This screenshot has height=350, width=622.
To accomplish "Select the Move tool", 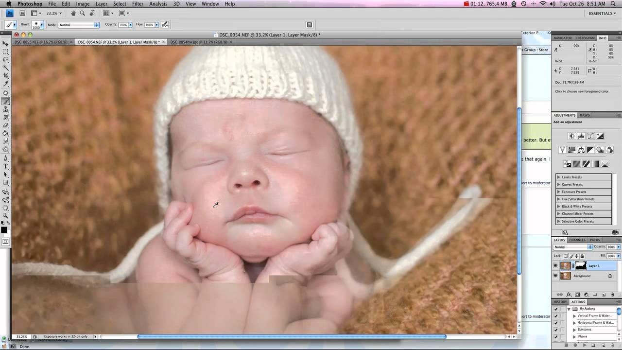I will point(6,43).
